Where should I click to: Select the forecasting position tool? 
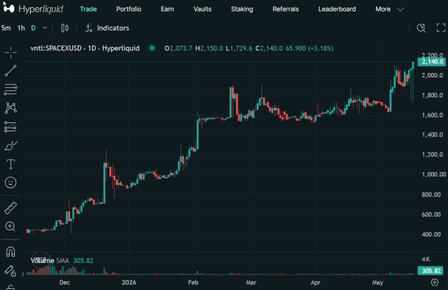pyautogui.click(x=10, y=127)
